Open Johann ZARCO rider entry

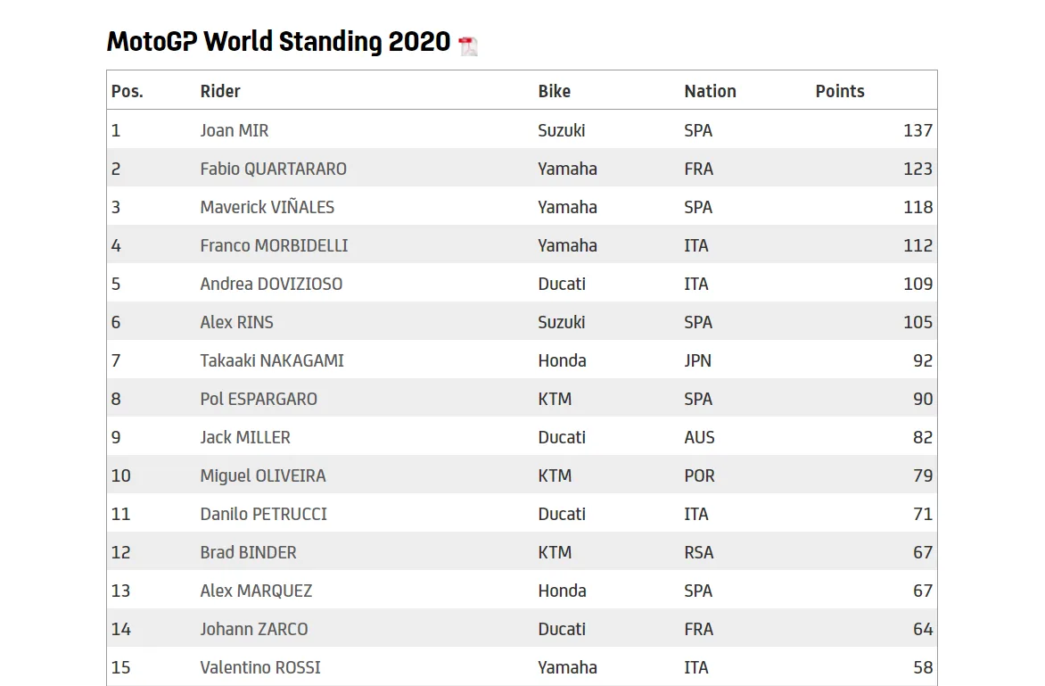point(254,629)
